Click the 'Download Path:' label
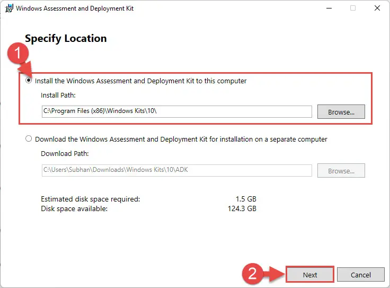The image size is (390, 288). click(x=65, y=154)
